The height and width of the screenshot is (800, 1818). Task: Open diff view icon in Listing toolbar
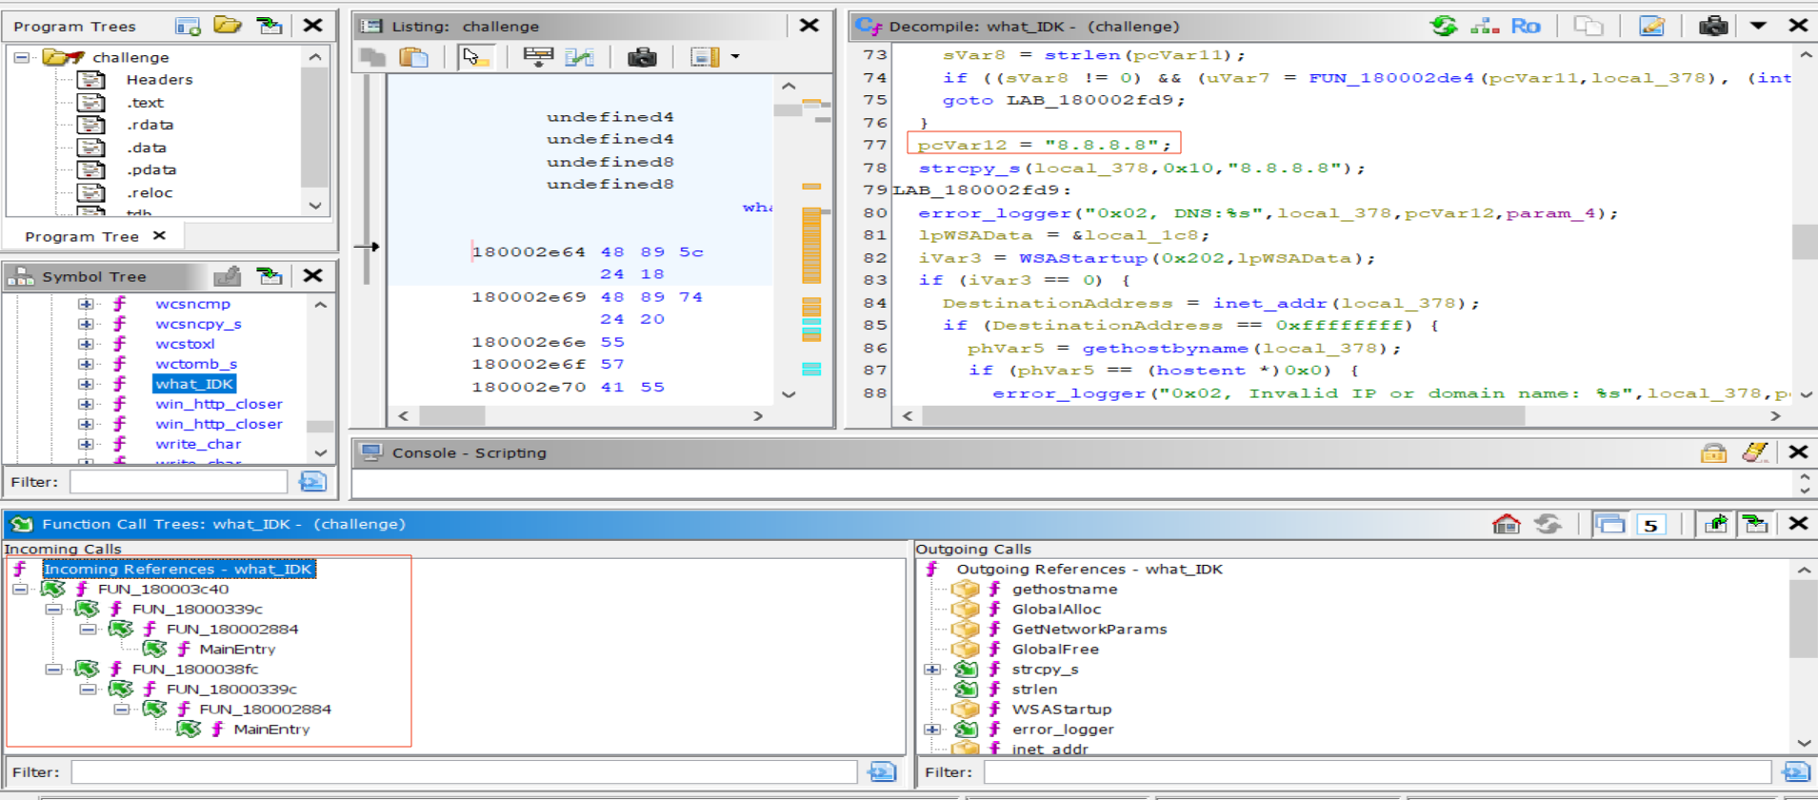(x=579, y=57)
